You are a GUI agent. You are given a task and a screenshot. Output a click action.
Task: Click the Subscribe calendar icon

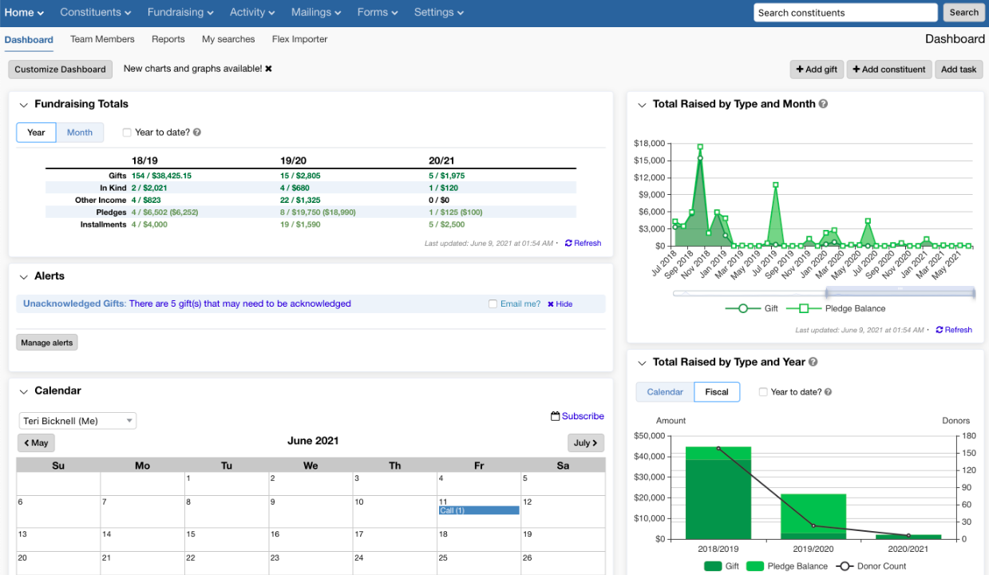pyautogui.click(x=555, y=416)
